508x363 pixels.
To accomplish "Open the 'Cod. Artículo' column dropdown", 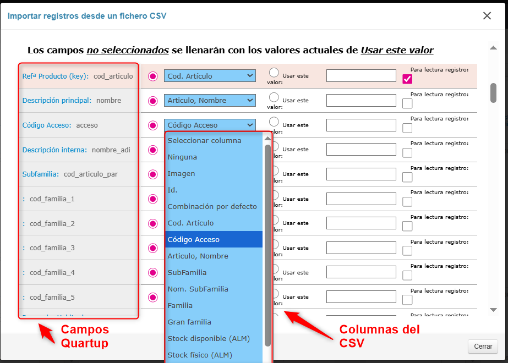I will pos(210,76).
